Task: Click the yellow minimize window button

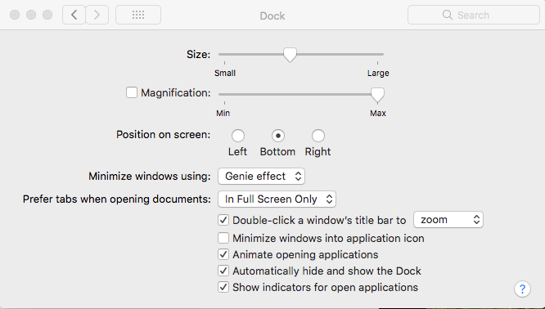Action: (x=31, y=15)
